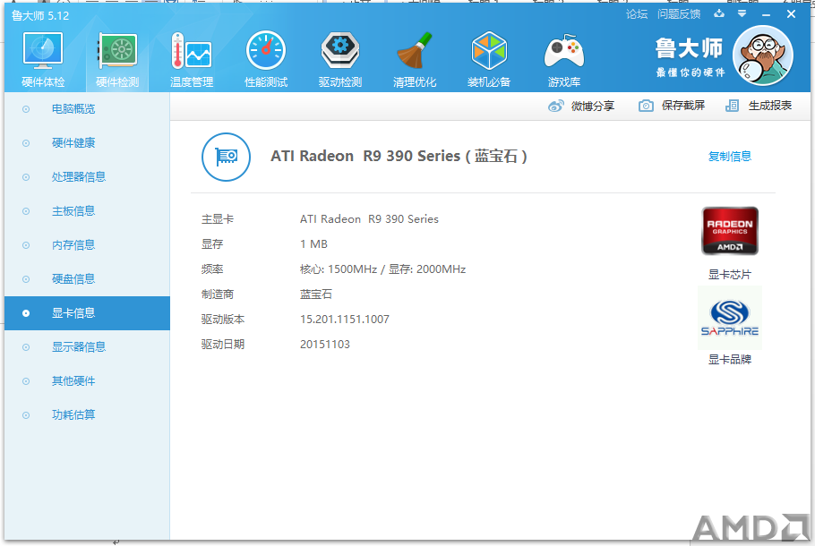Open 装机必备 essential software
This screenshot has width=815, height=546.
[489, 59]
